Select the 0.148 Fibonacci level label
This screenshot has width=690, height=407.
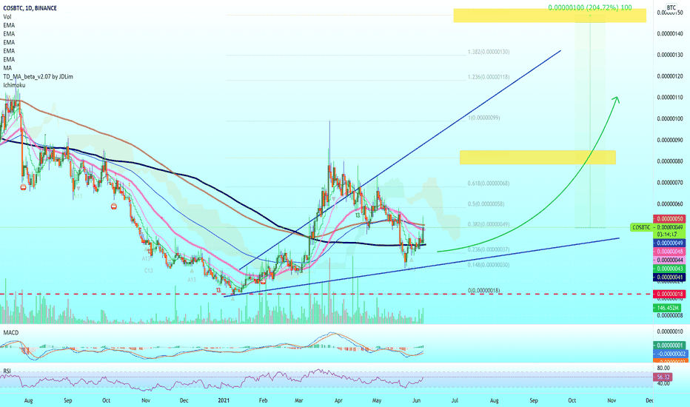(489, 265)
